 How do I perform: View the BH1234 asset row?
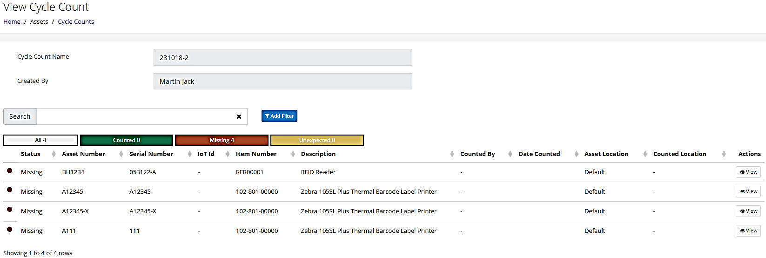(x=748, y=172)
